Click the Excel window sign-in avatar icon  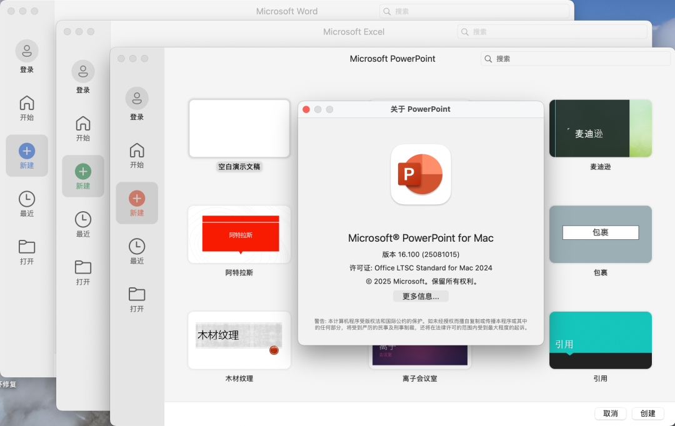coord(83,71)
